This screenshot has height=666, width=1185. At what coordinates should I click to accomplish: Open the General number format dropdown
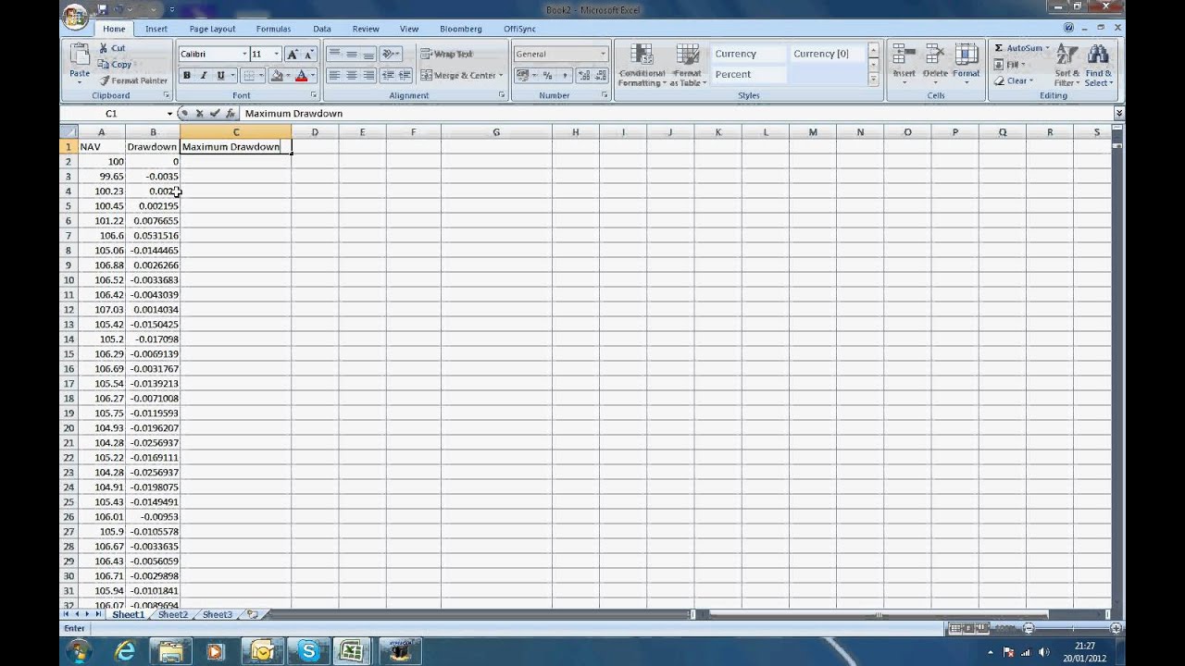tap(603, 54)
